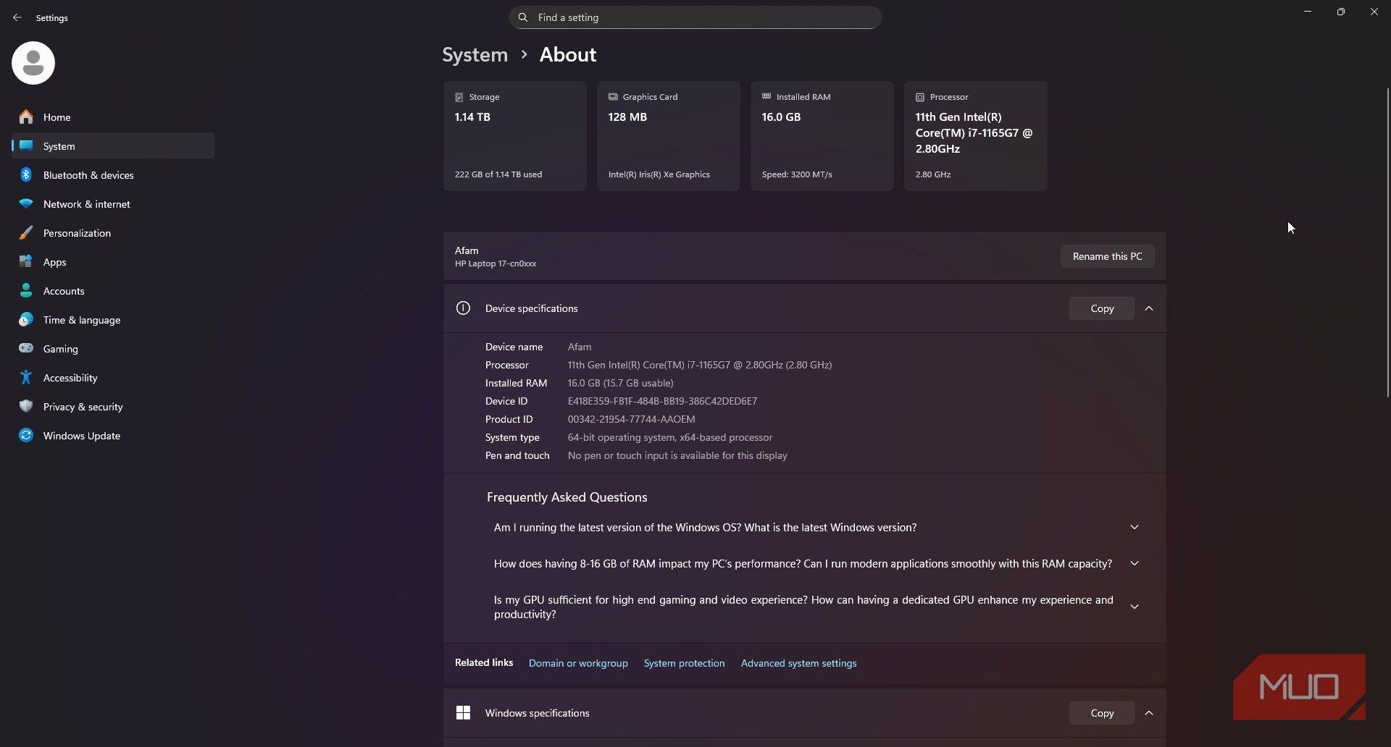The width and height of the screenshot is (1391, 747).
Task: Click the Gaming controller icon
Action: pyautogui.click(x=26, y=348)
